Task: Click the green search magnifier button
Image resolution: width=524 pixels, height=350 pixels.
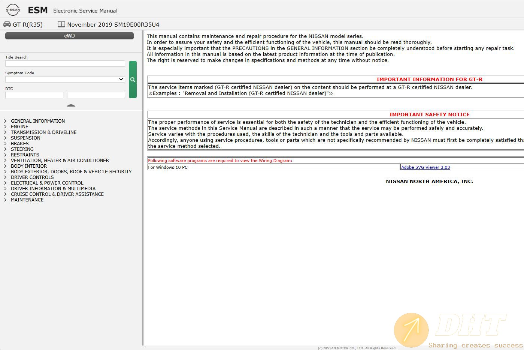Action: 133,80
